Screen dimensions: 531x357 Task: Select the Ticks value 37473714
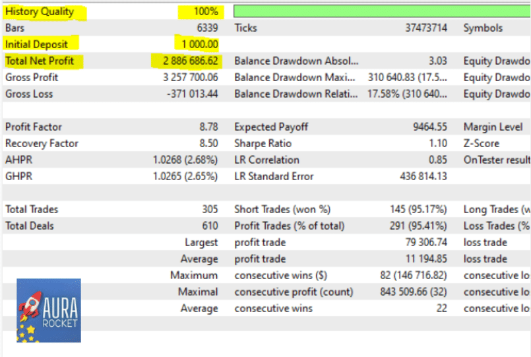426,28
